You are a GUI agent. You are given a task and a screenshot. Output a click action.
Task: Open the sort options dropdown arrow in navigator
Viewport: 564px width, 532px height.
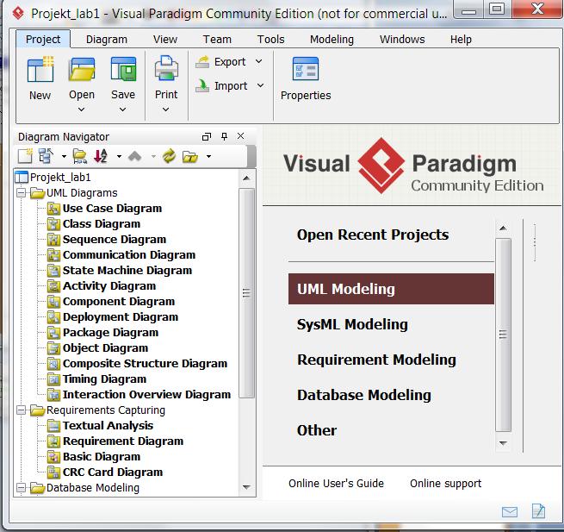[119, 156]
